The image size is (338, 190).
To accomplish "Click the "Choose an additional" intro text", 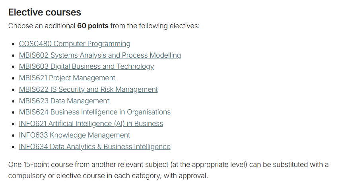I will coord(42,26).
